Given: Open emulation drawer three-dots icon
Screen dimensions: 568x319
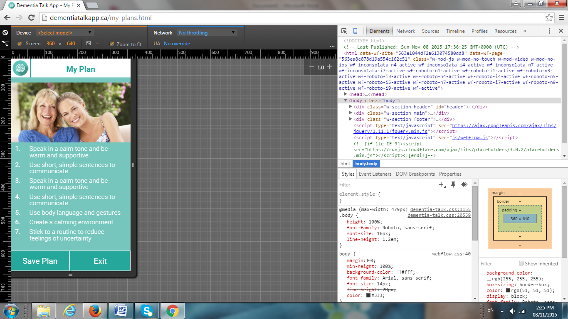Looking at the screenshot, I should (x=332, y=46).
